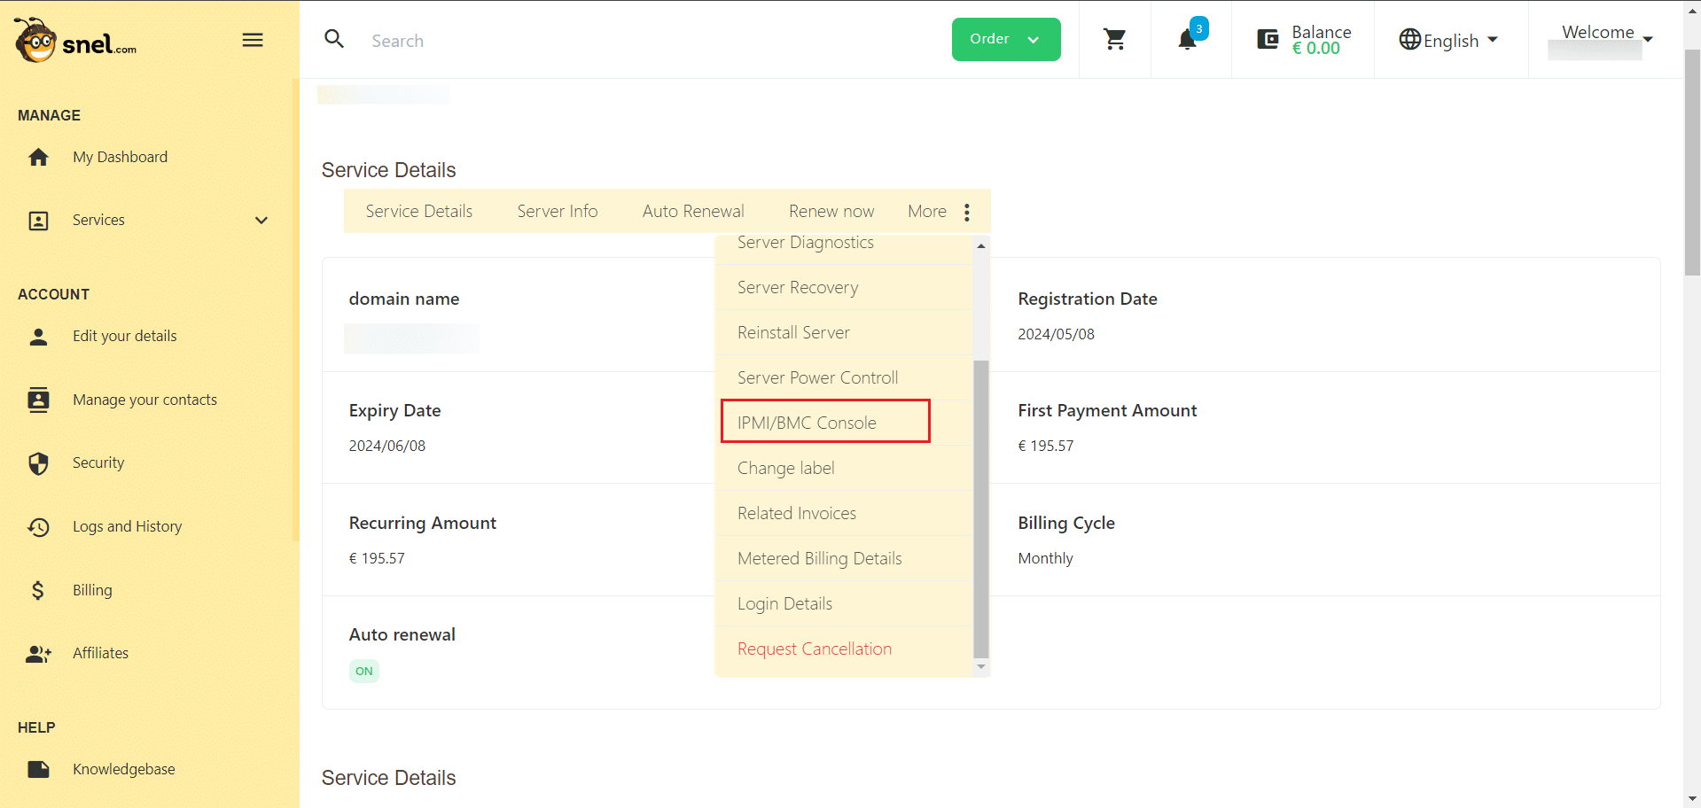The image size is (1701, 808).
Task: Click the Balance wallet icon
Action: [1268, 40]
